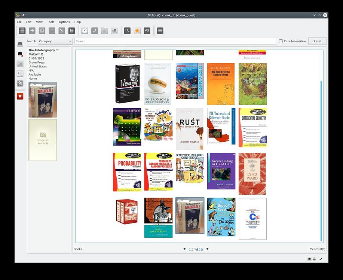Click the list view icon at the toolbar's end
The width and height of the screenshot is (343, 280).
(160, 31)
